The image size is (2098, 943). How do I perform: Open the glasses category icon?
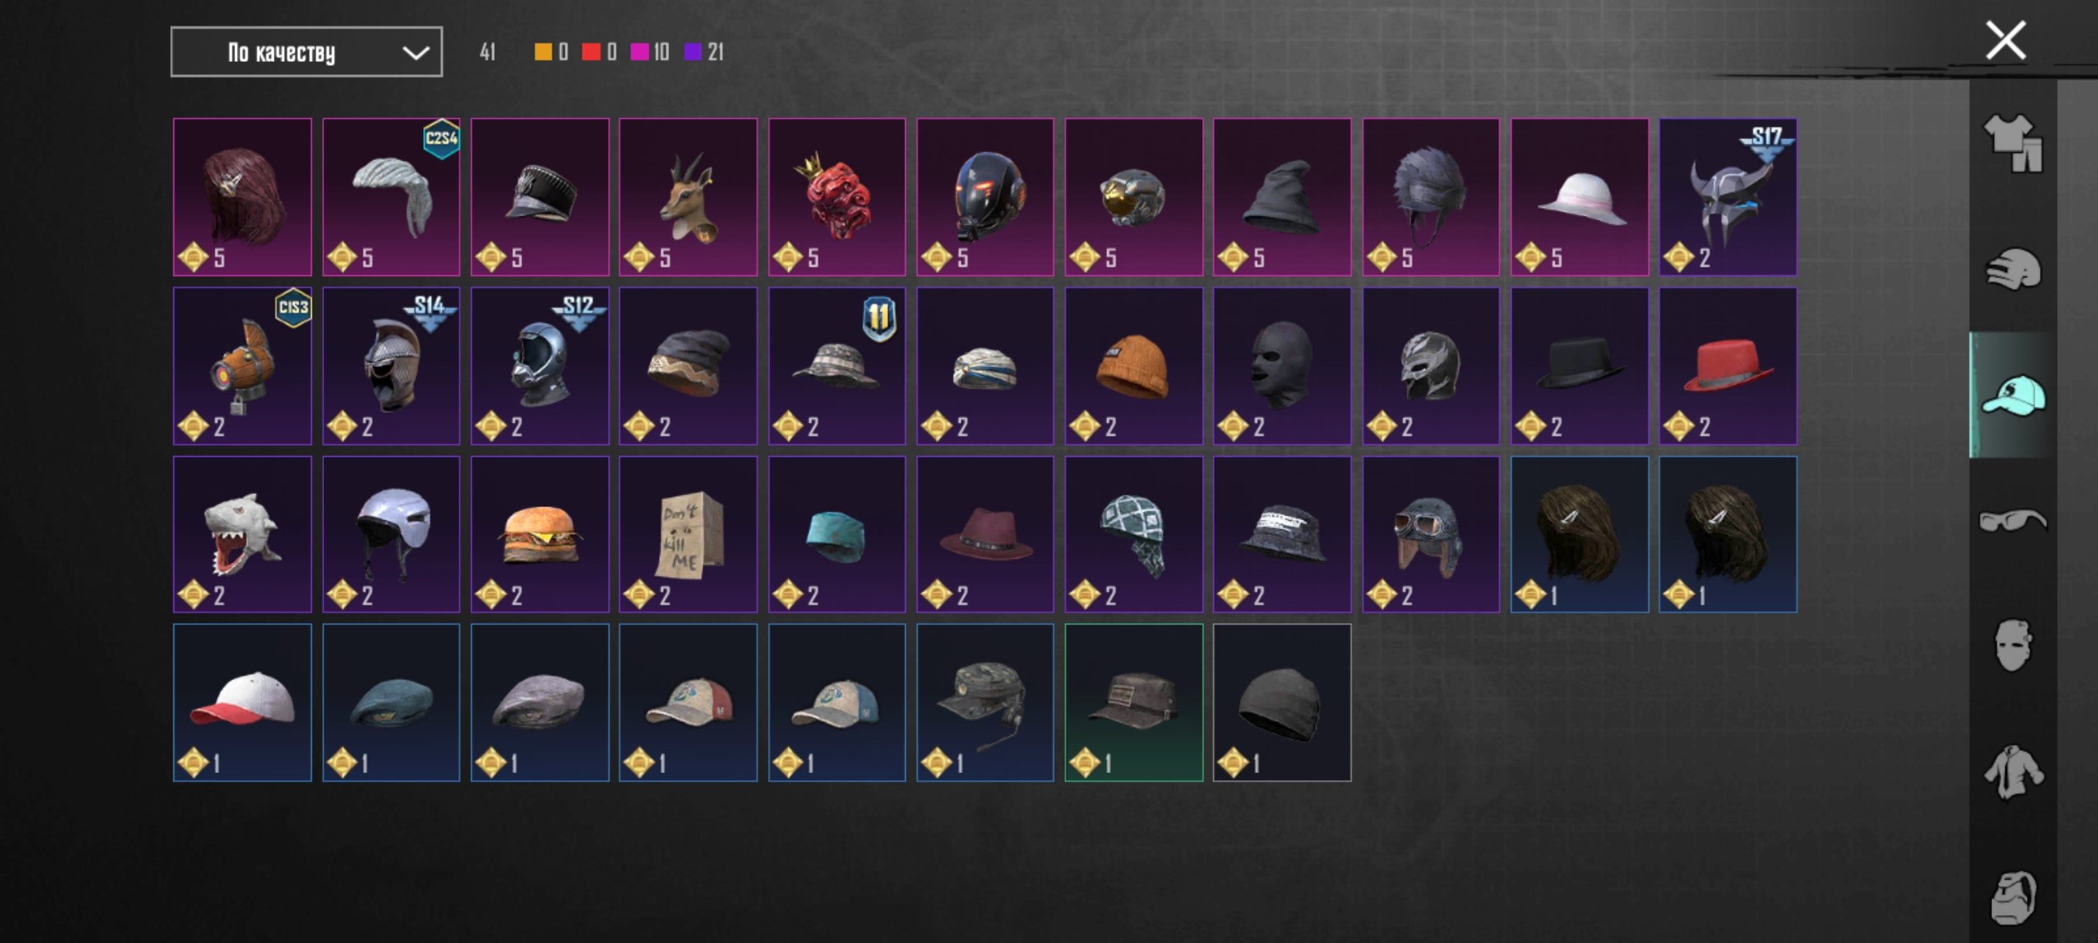click(2014, 520)
